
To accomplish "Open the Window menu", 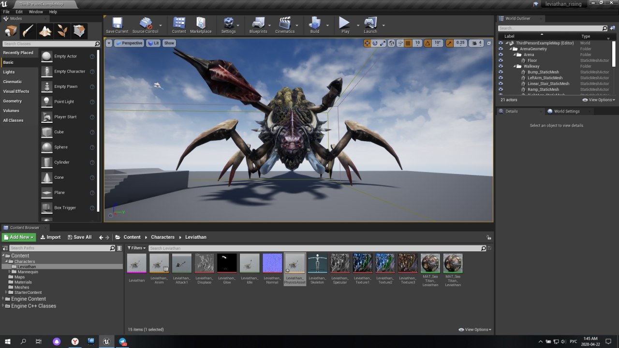I will coord(36,12).
